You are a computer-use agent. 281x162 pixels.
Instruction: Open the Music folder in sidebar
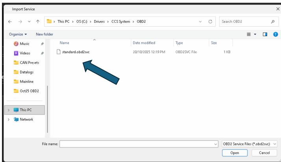click(24, 44)
